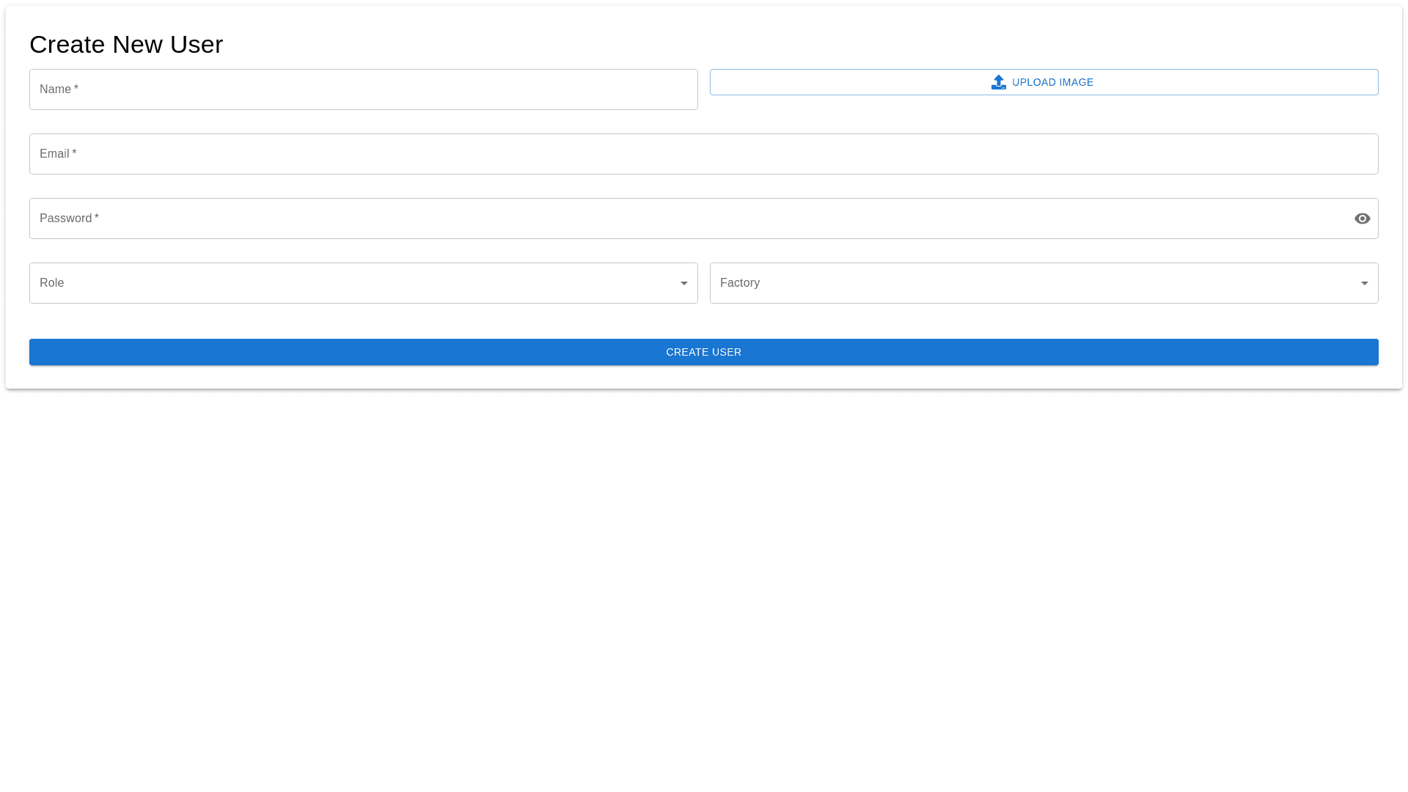
Task: Show password using the eye icon
Action: 1362,219
